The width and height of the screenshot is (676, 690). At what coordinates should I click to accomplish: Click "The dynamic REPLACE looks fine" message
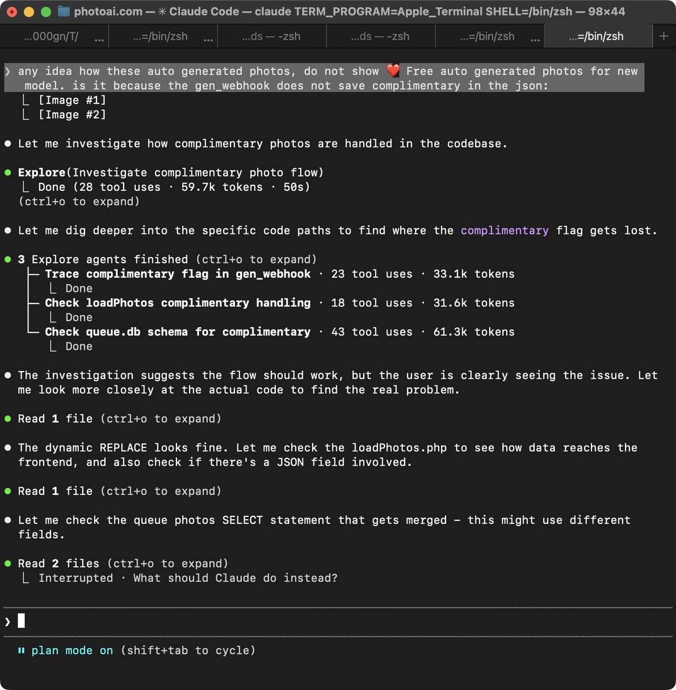click(328, 455)
